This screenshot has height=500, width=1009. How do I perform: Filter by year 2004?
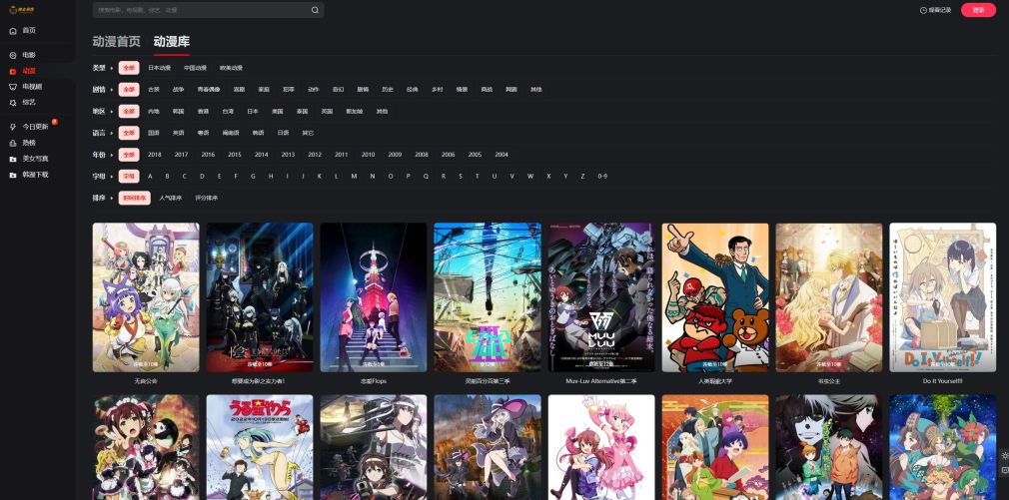pos(502,155)
